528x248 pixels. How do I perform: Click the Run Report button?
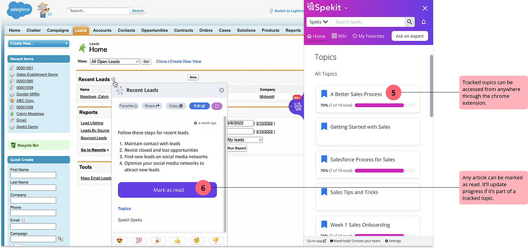(237, 148)
